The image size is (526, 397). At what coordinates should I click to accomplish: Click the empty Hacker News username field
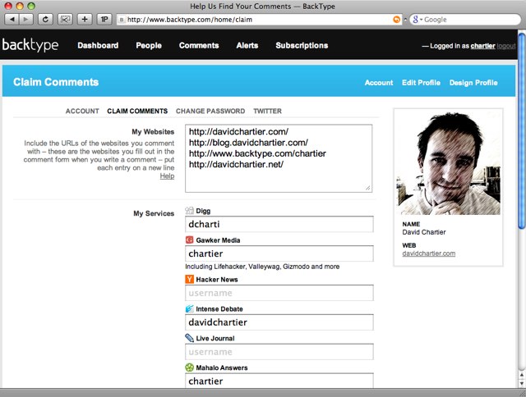click(x=279, y=293)
